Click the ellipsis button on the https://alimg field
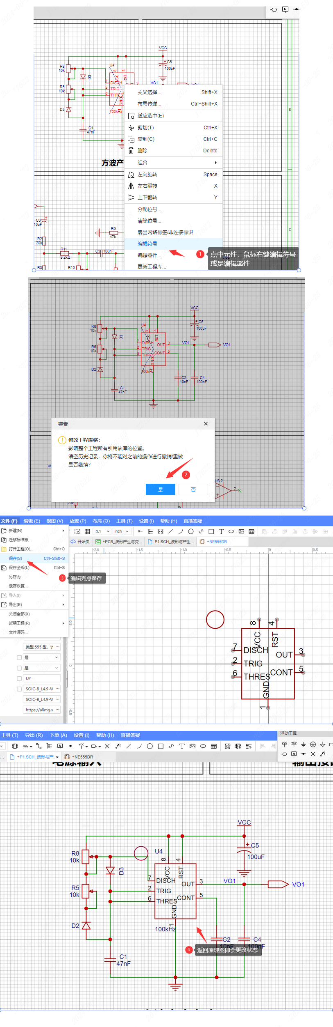Viewport: 333px width, 1027px height. (57, 710)
